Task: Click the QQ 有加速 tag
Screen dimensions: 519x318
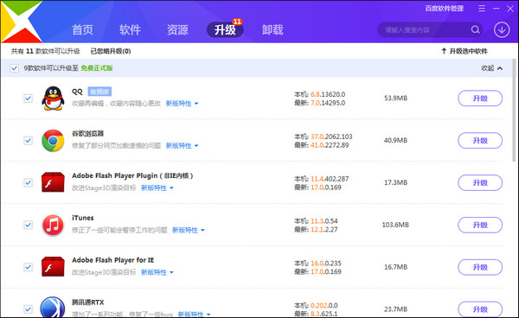Action: tap(99, 92)
